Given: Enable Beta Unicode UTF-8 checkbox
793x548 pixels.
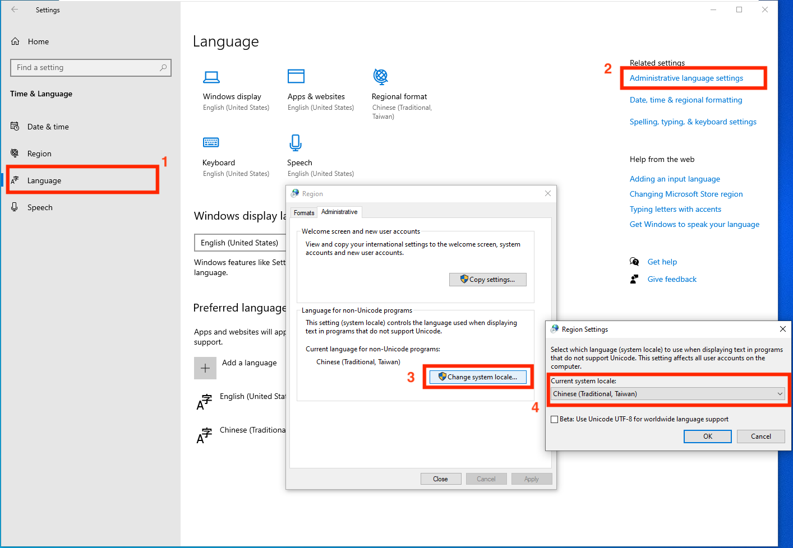Looking at the screenshot, I should pos(555,419).
